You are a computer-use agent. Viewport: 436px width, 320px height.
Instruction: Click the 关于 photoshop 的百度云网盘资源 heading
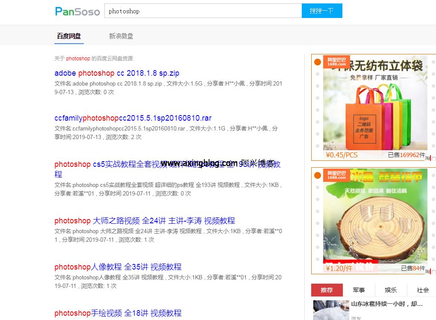click(94, 59)
